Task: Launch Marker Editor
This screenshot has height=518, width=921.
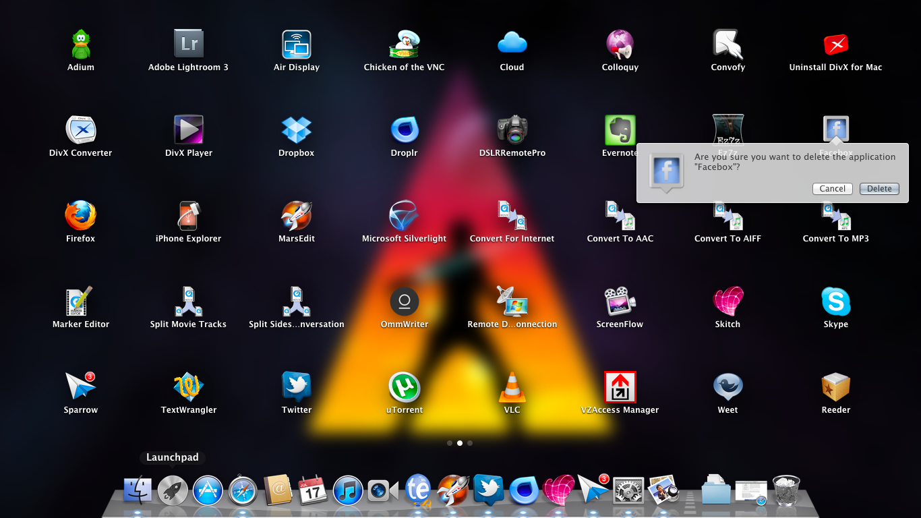Action: click(81, 301)
